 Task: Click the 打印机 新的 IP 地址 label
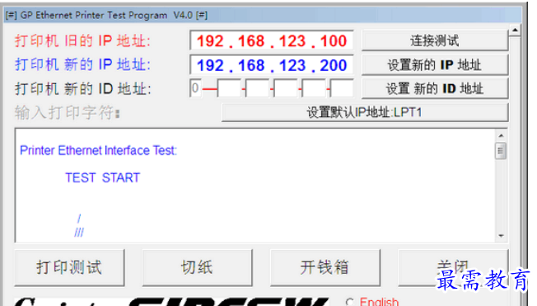pos(82,64)
